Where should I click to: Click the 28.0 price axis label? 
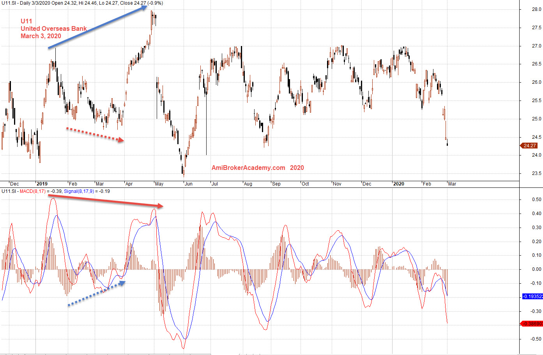pyautogui.click(x=536, y=9)
